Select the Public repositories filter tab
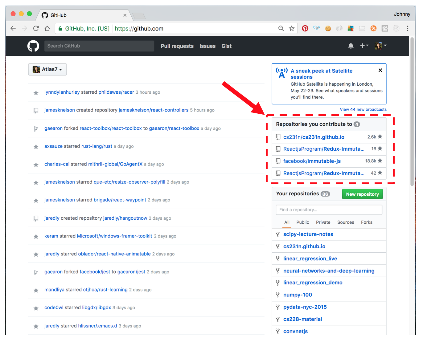The height and width of the screenshot is (342, 423). [x=303, y=222]
